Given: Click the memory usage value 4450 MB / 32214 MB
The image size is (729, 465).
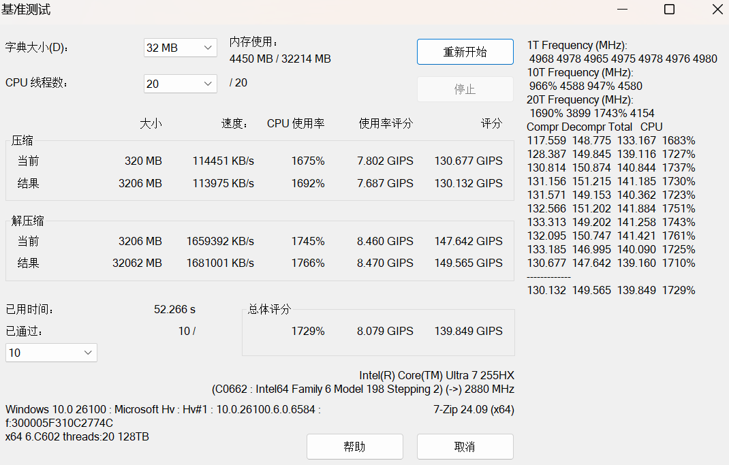Looking at the screenshot, I should point(280,59).
